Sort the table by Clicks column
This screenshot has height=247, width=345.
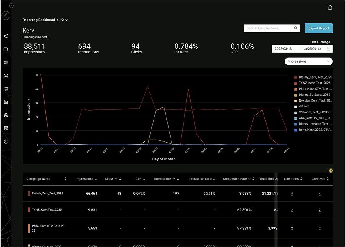tap(120, 179)
